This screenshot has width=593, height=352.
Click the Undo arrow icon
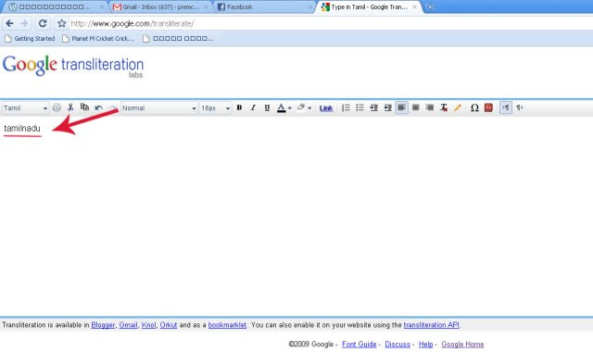99,107
